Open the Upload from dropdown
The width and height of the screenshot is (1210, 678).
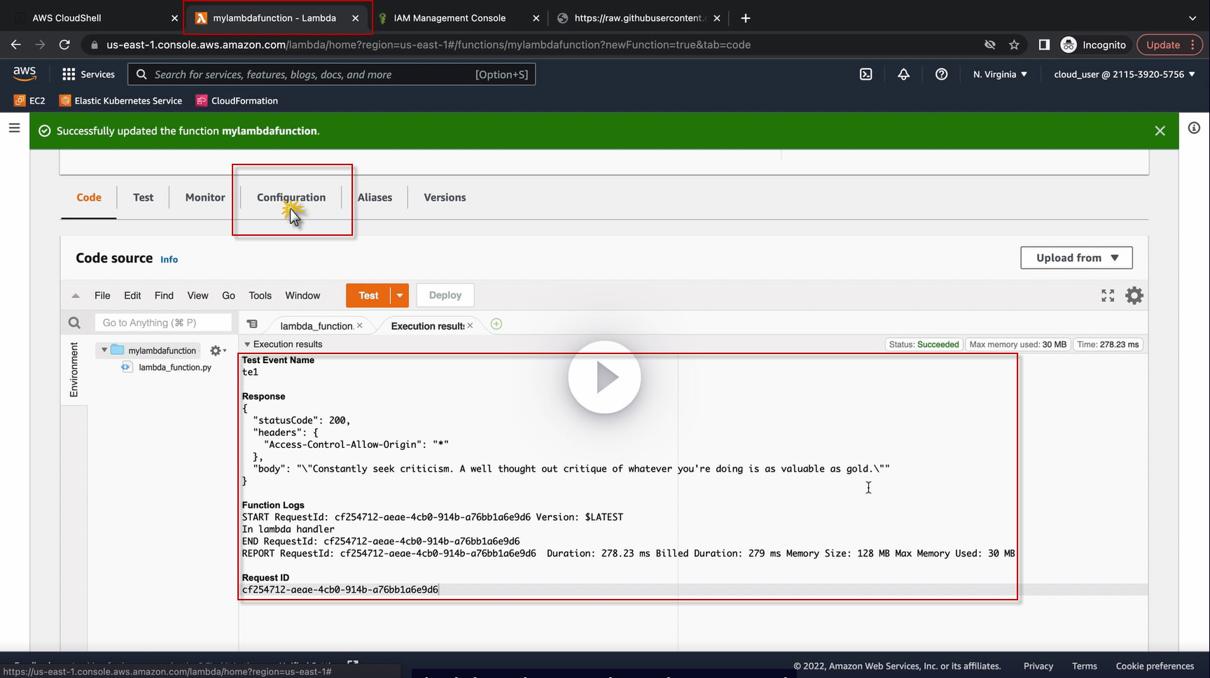(1076, 257)
